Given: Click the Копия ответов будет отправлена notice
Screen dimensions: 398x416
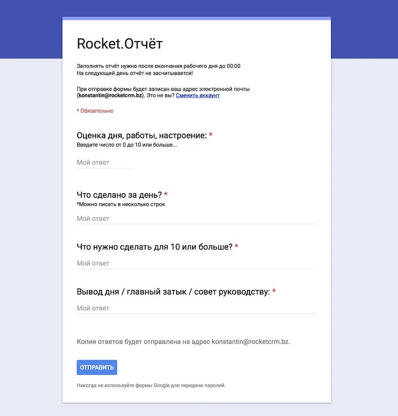Looking at the screenshot, I should coord(184,342).
